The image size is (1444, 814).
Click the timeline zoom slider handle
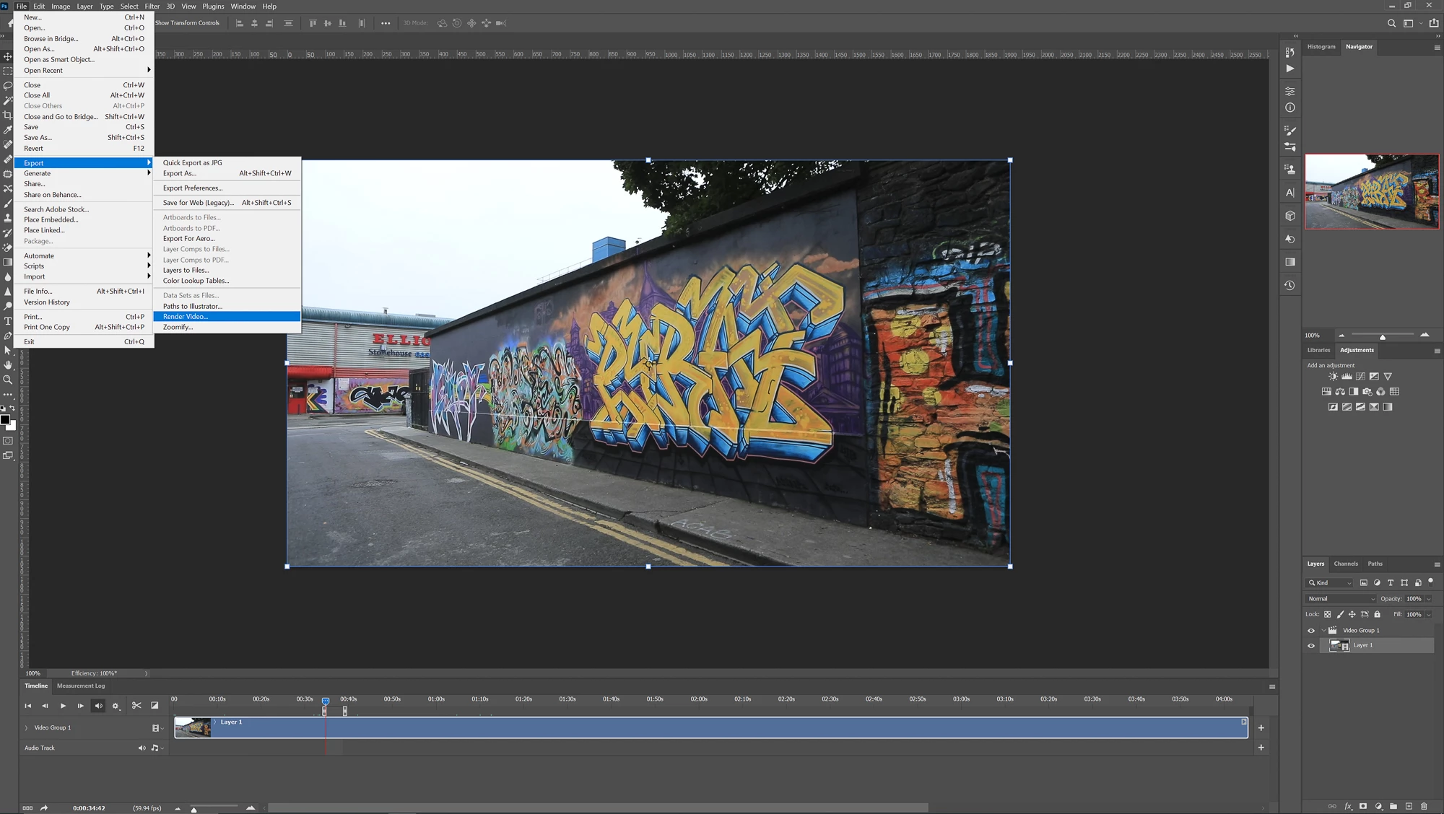193,810
